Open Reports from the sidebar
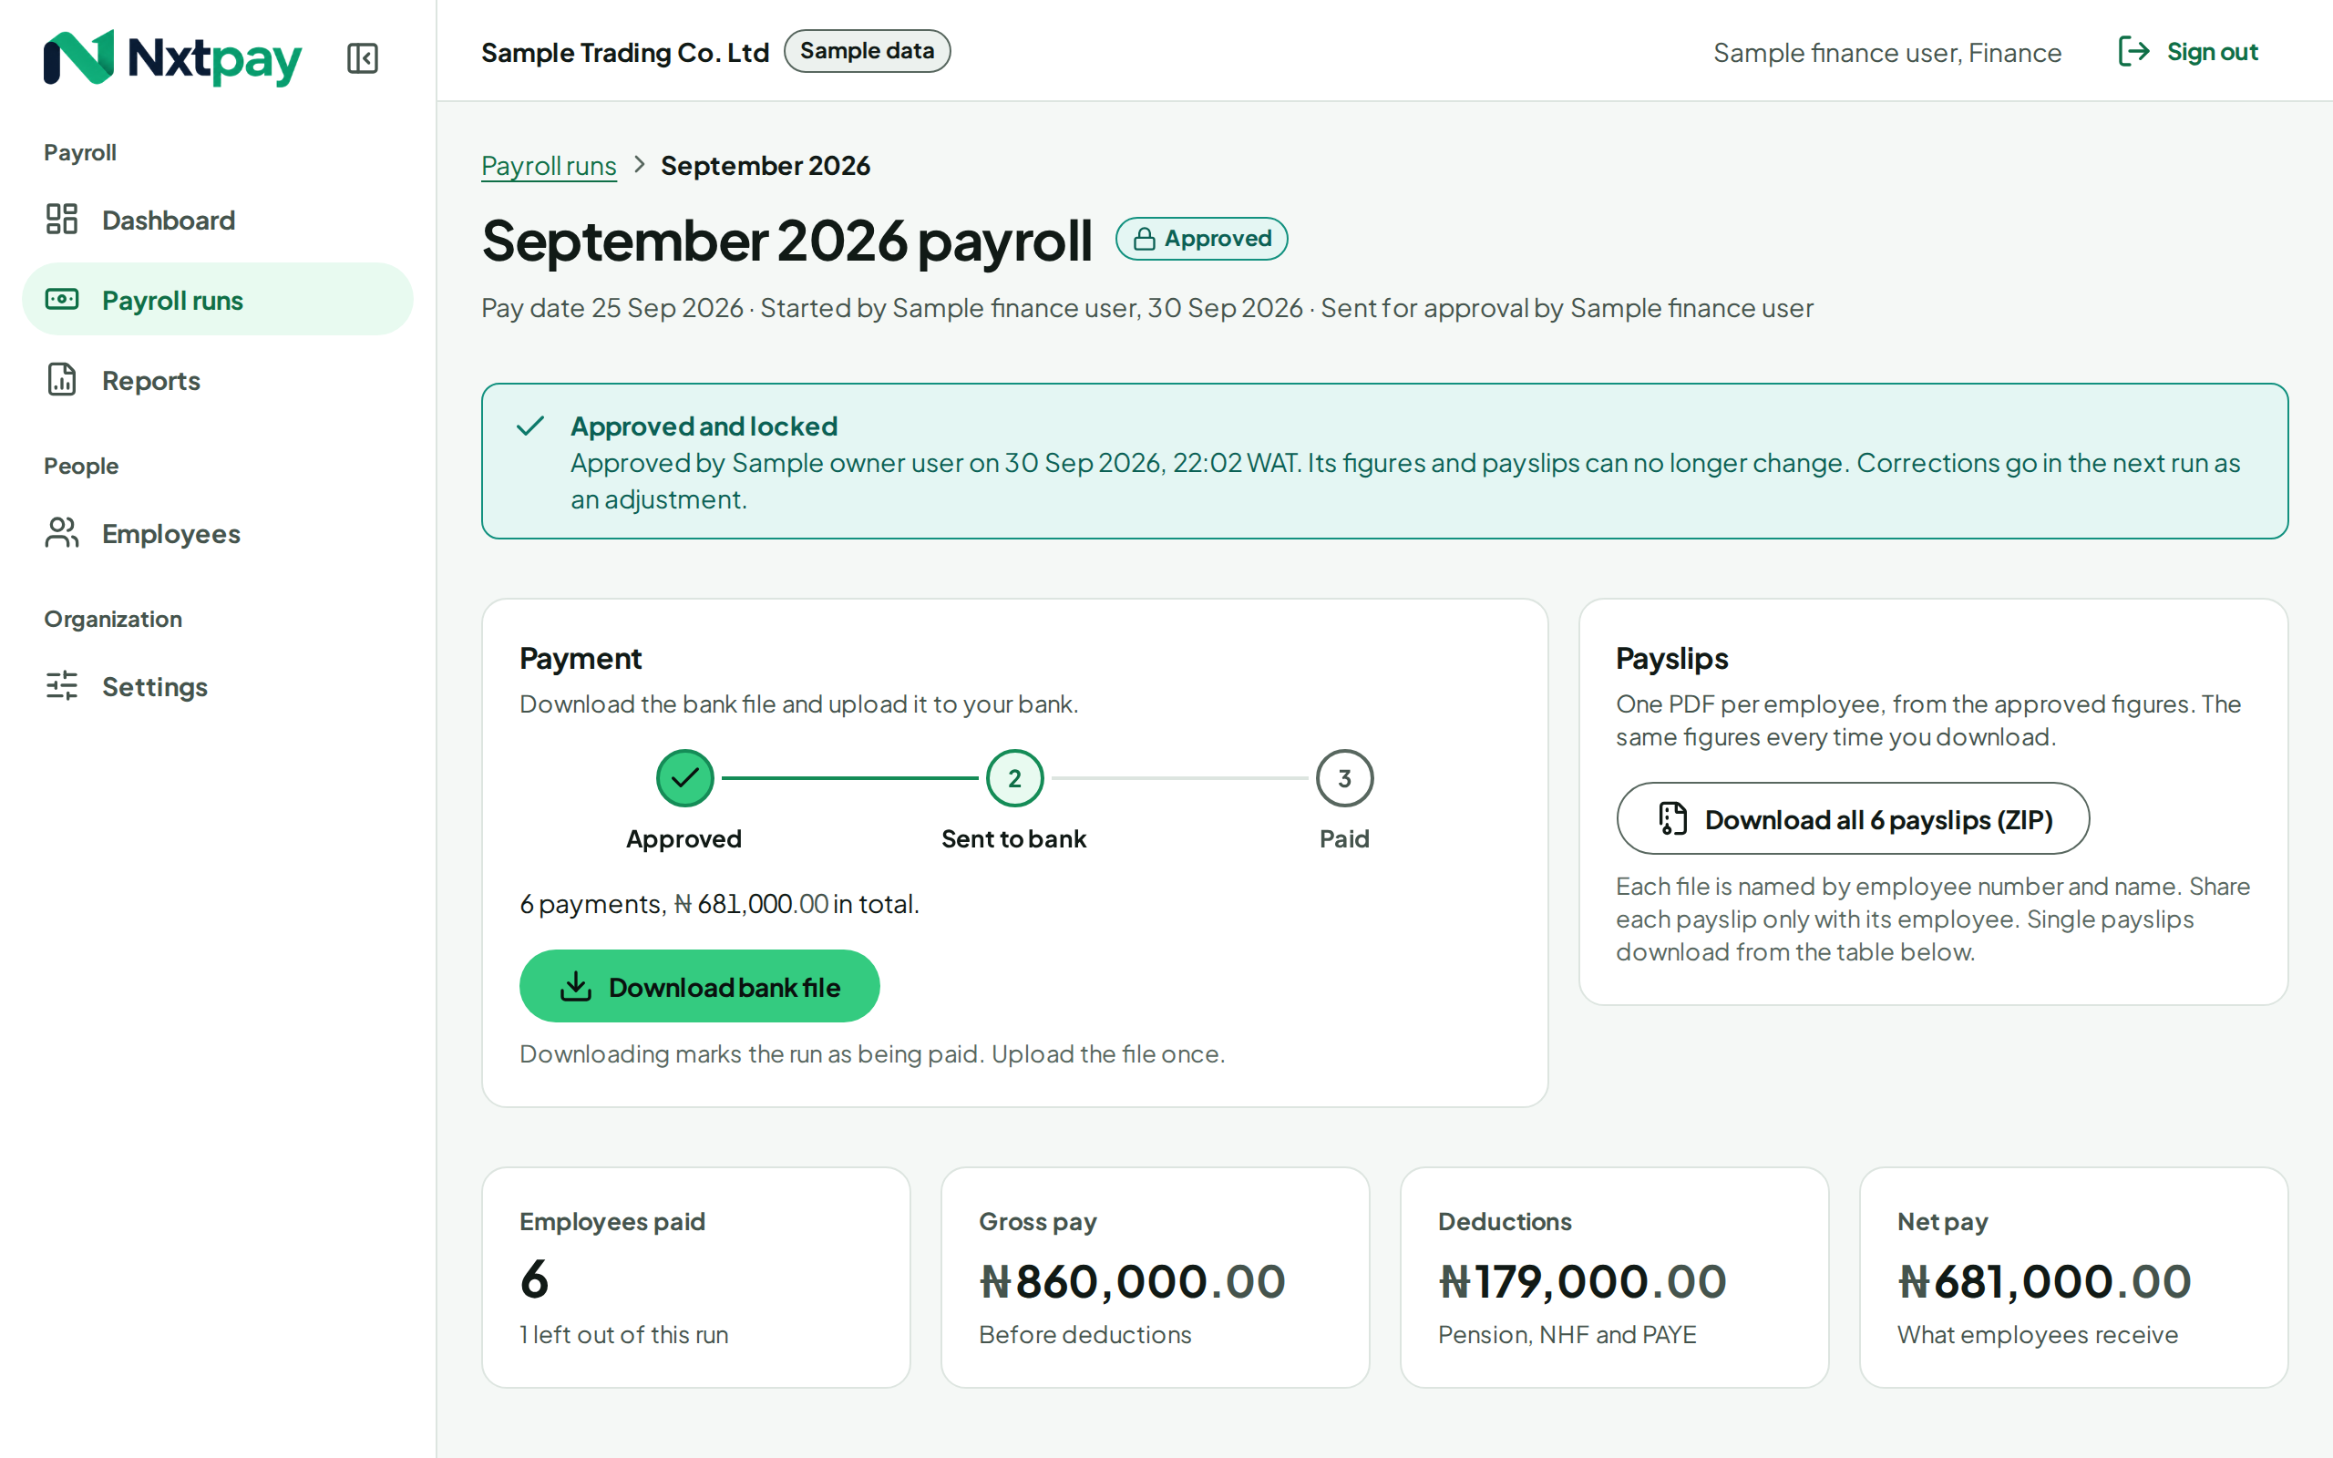2333x1458 pixels. [x=217, y=380]
